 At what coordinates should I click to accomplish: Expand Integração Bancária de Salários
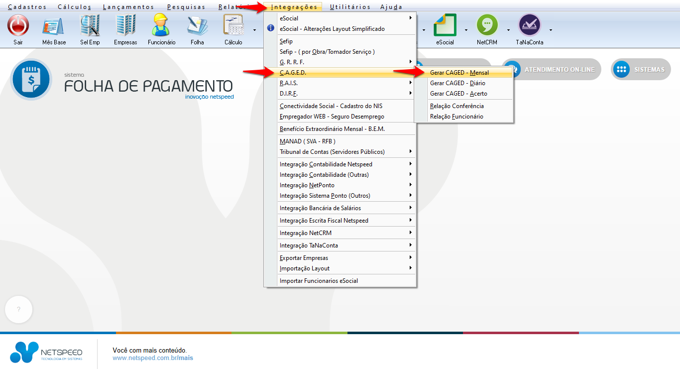click(340, 208)
